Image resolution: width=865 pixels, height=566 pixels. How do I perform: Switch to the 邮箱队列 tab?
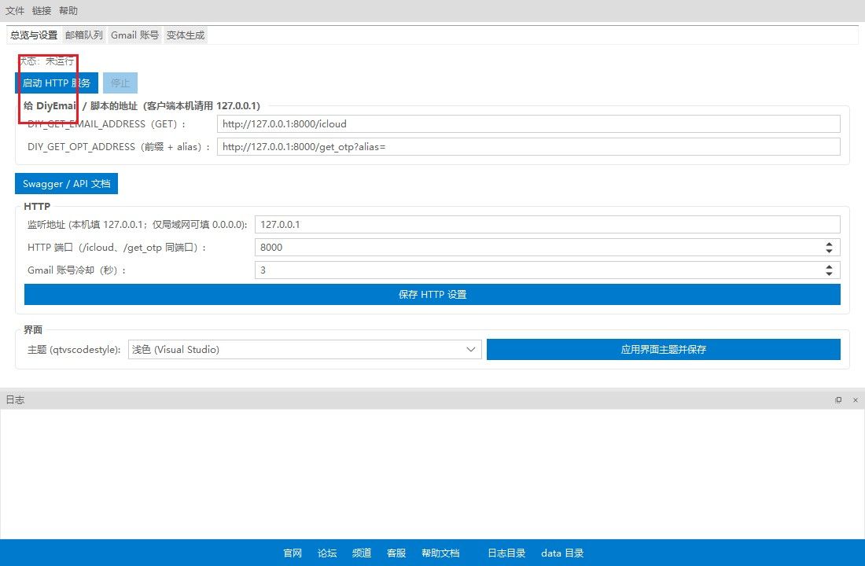click(x=84, y=35)
